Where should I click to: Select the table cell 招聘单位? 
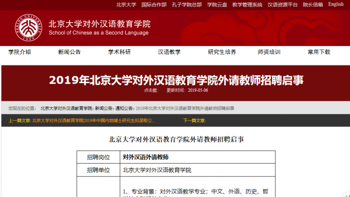(x=98, y=170)
